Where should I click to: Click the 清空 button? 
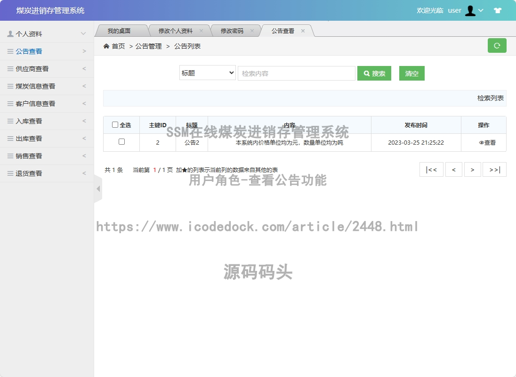point(411,74)
